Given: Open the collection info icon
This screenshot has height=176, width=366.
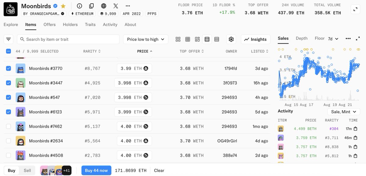Looking at the screenshot, I should click(x=80, y=6).
